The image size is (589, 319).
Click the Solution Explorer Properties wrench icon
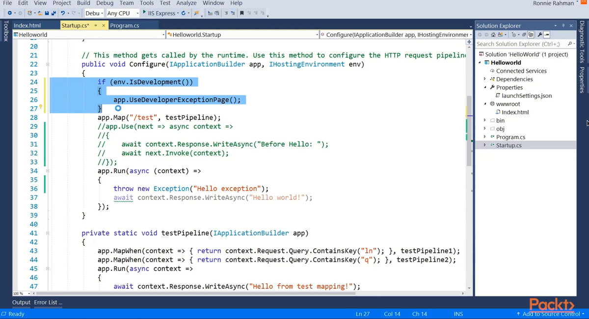tap(540, 34)
